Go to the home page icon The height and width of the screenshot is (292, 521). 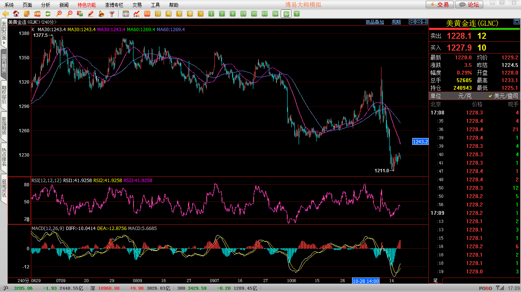(x=16, y=14)
